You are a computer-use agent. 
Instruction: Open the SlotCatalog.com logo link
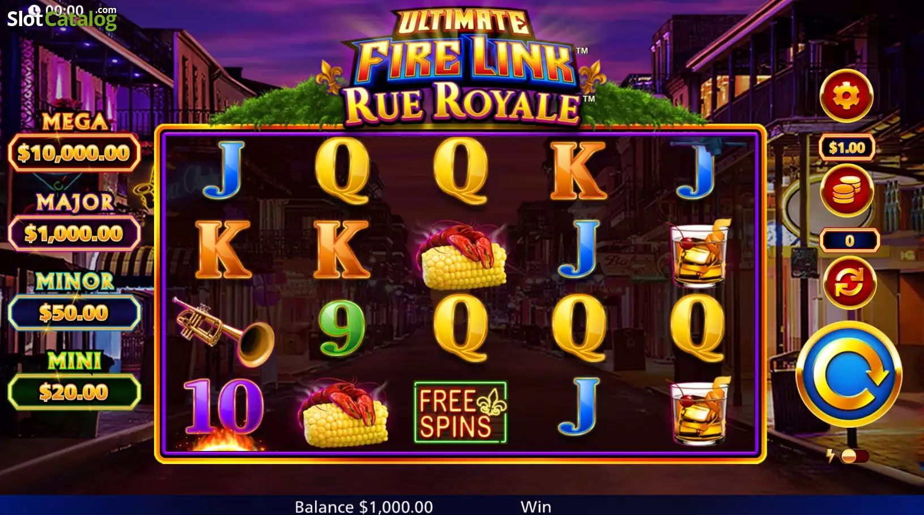[62, 18]
